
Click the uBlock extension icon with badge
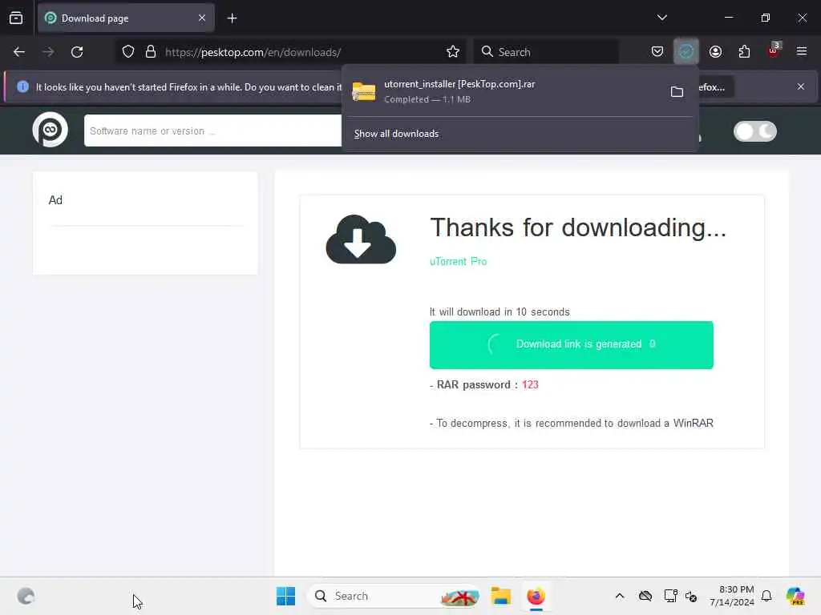[774, 50]
